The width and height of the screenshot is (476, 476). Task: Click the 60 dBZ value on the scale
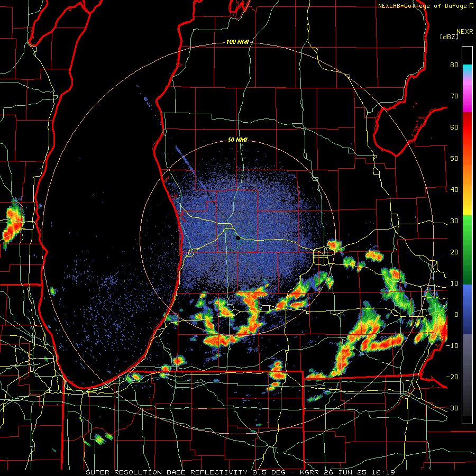point(454,127)
